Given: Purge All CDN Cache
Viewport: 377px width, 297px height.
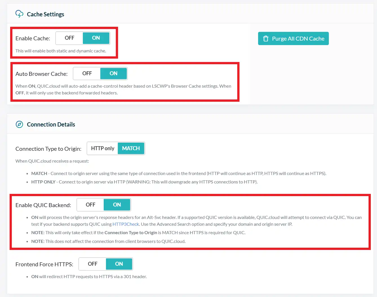Looking at the screenshot, I should point(293,39).
